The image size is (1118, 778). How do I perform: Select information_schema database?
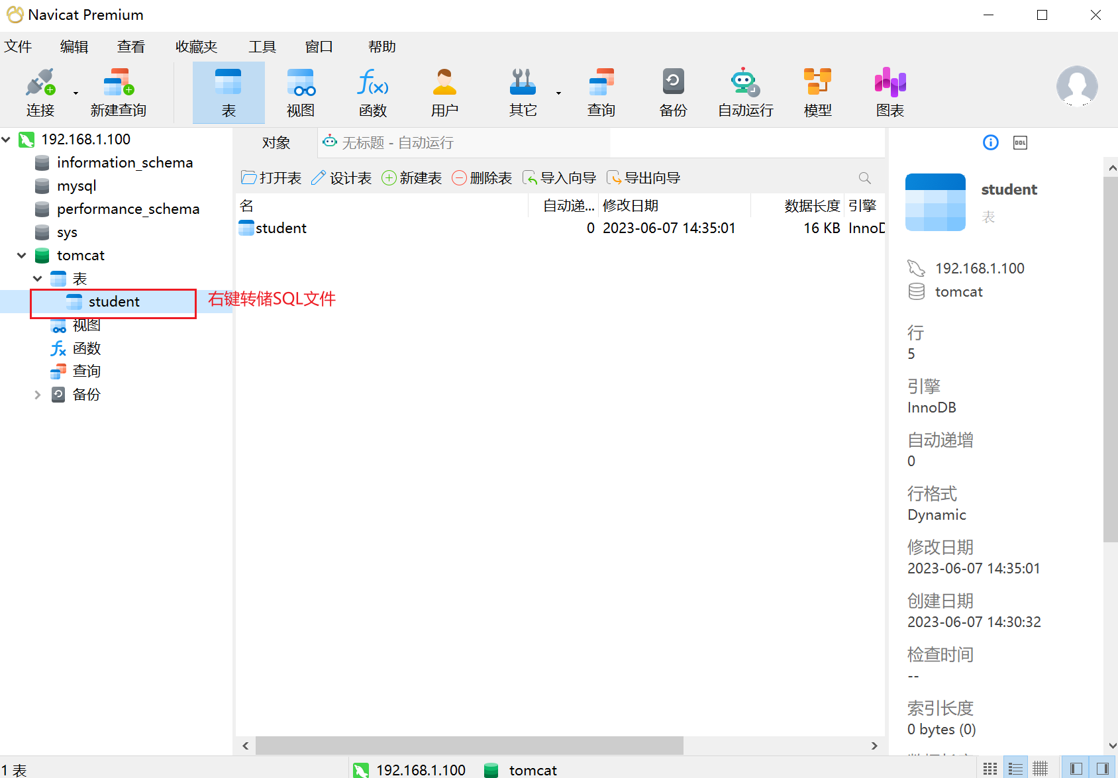[125, 163]
